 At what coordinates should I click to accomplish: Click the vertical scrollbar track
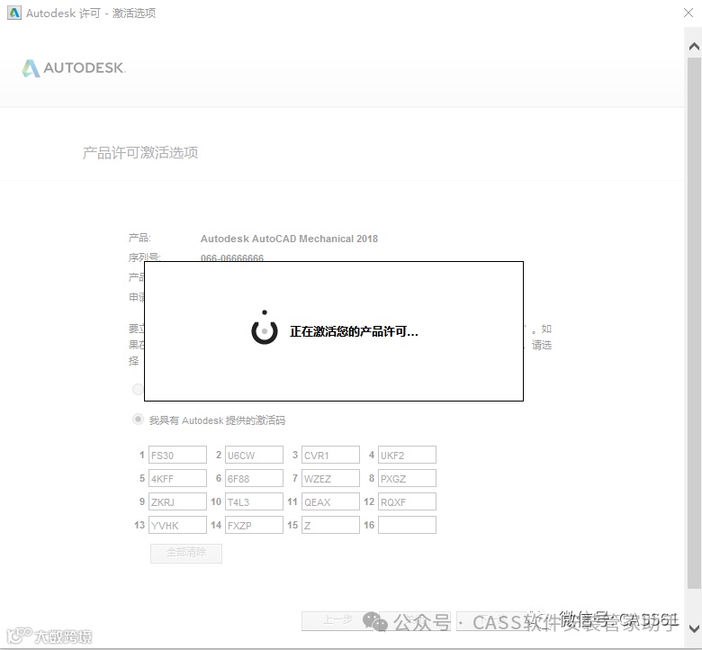coord(694,322)
